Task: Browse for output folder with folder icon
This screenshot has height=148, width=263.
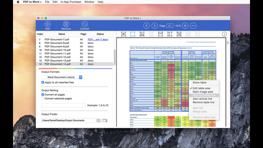Action: [x=105, y=120]
